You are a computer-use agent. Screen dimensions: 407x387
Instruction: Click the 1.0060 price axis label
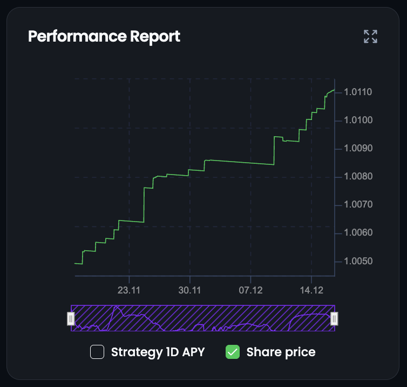click(x=357, y=233)
